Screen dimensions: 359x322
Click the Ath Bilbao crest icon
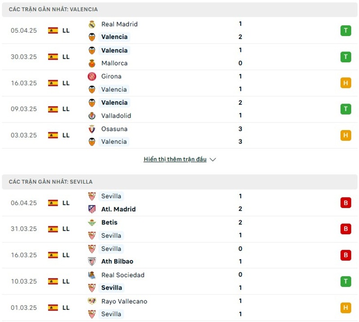tap(92, 262)
